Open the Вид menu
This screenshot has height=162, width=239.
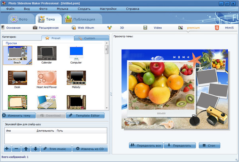point(27,9)
